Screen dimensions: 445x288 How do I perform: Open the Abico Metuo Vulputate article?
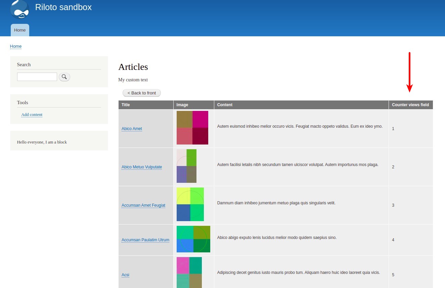coord(142,167)
